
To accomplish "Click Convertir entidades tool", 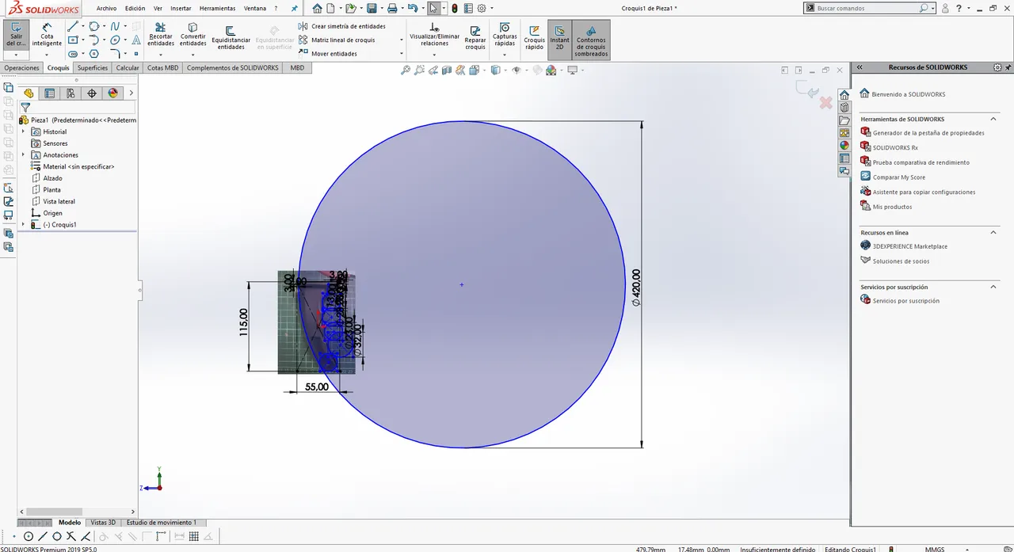I will point(193,35).
